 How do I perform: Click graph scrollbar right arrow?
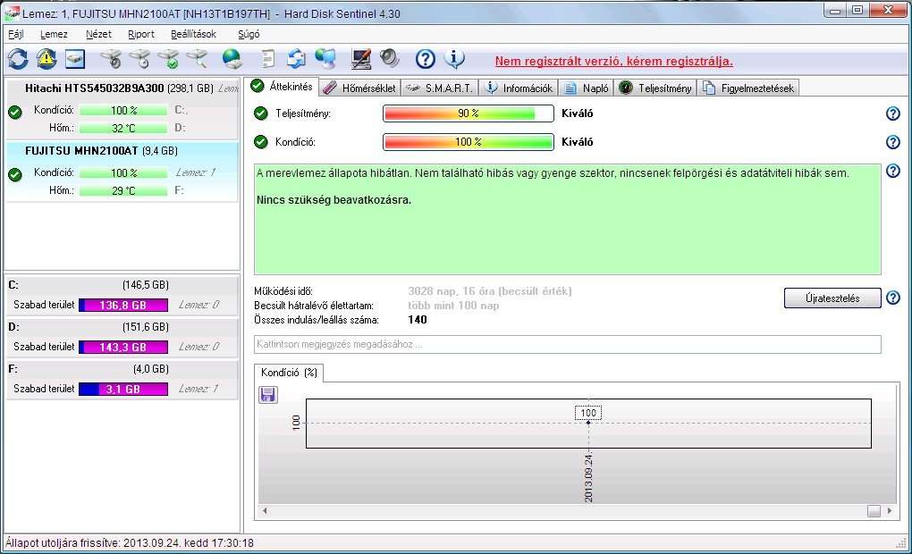point(890,511)
